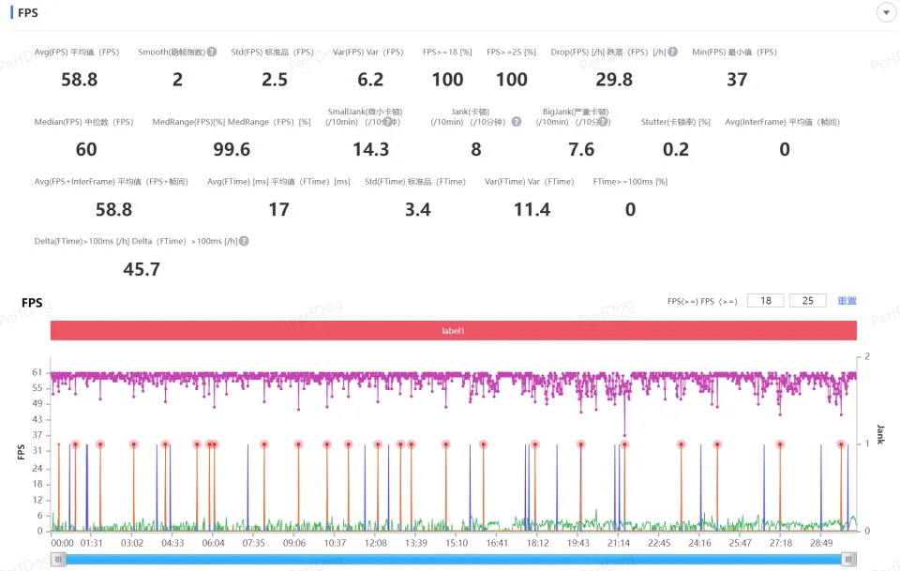Click the last red jank marker near 28:49
This screenshot has width=900, height=571.
(x=842, y=444)
